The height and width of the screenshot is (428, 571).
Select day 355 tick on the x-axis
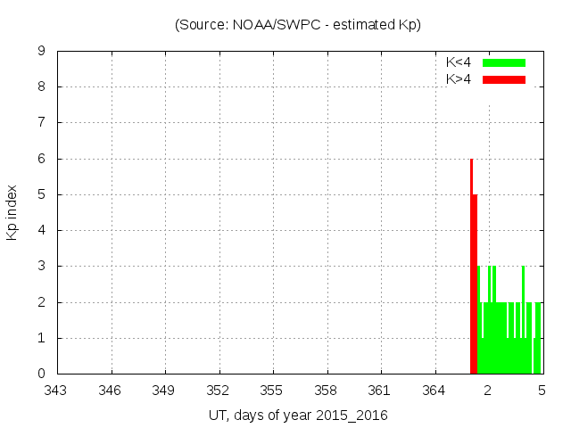(273, 391)
